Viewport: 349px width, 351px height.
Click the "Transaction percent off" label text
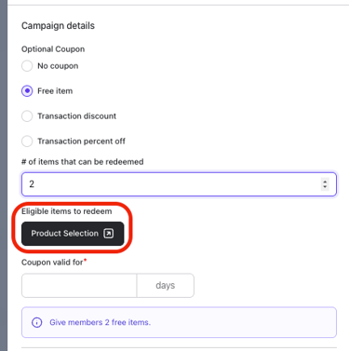point(82,142)
